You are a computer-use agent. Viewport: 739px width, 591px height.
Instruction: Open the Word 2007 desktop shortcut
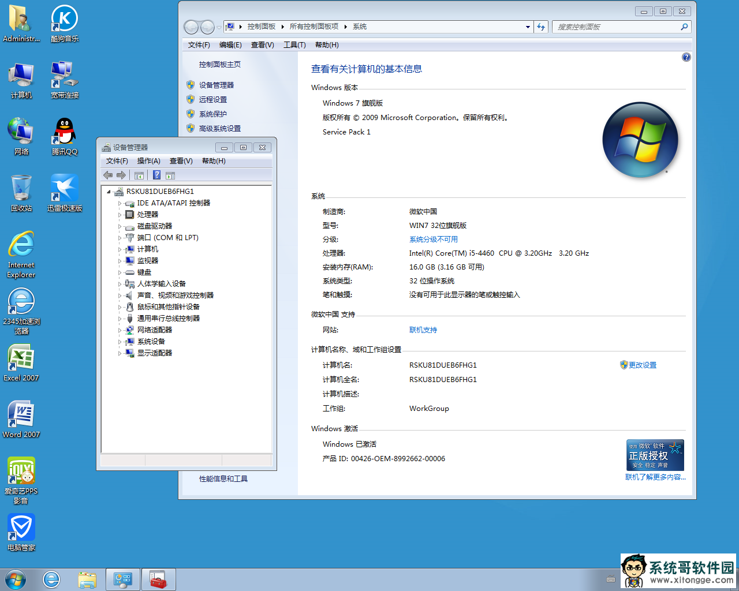21,419
